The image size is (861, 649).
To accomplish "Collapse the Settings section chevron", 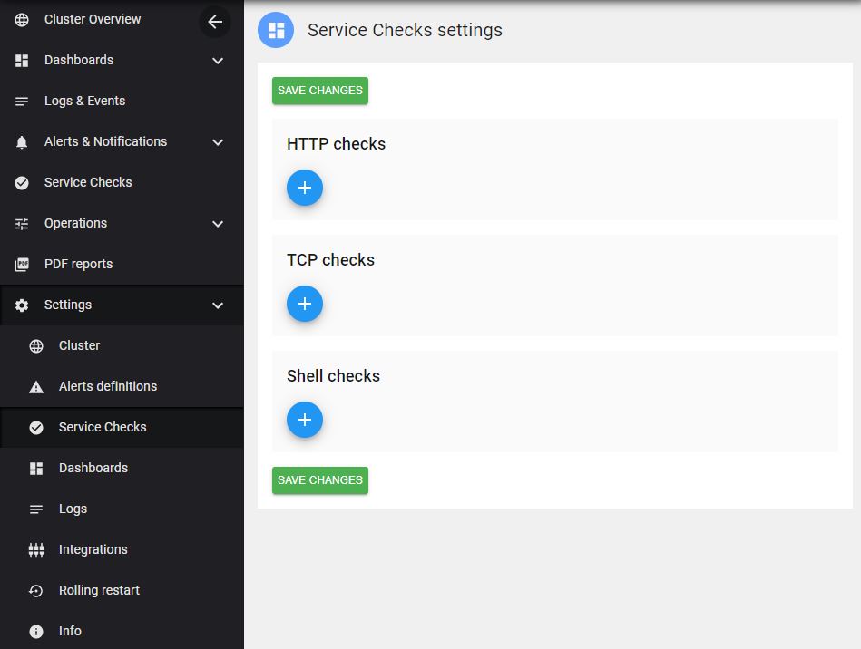I will coord(218,305).
